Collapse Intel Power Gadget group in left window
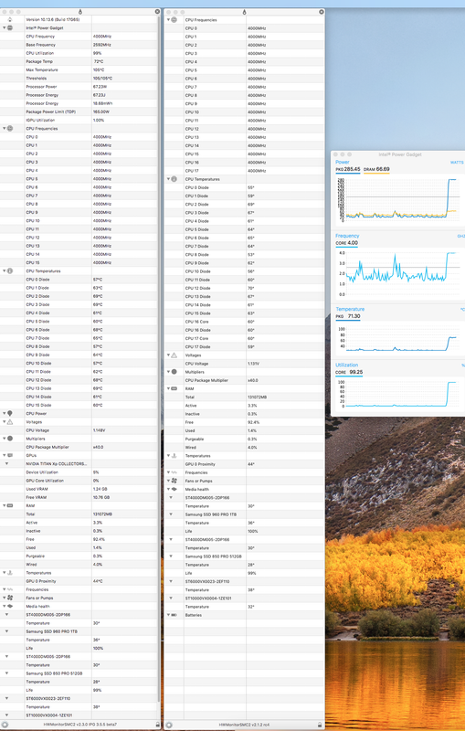The height and width of the screenshot is (731, 465). point(5,28)
